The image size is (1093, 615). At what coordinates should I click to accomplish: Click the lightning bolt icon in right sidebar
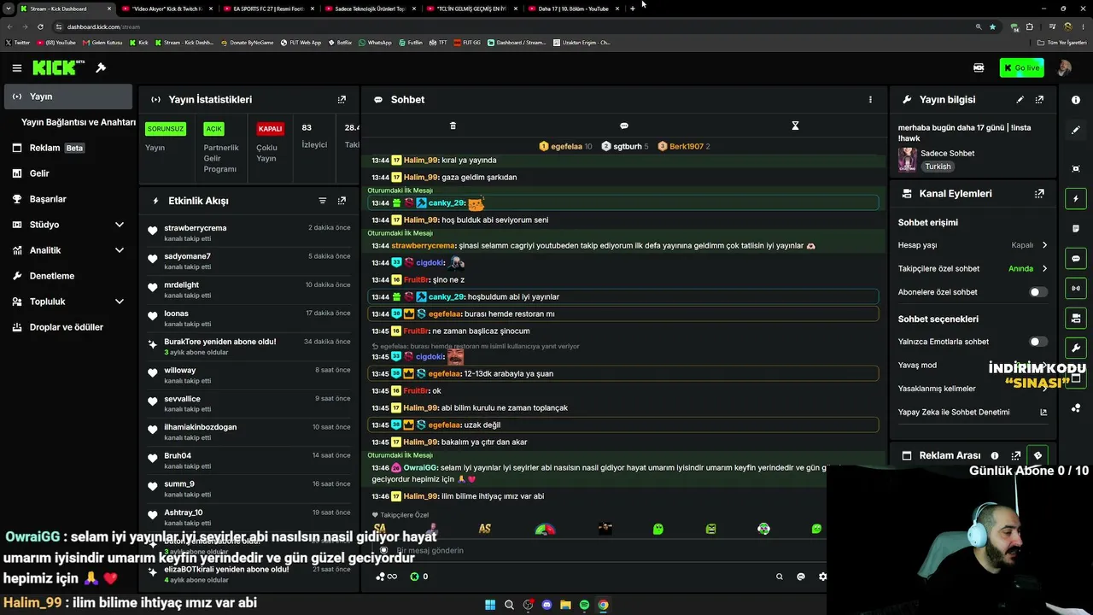point(1076,199)
